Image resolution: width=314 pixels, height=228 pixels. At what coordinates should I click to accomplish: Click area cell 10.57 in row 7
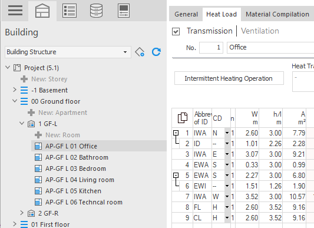coord(295,197)
